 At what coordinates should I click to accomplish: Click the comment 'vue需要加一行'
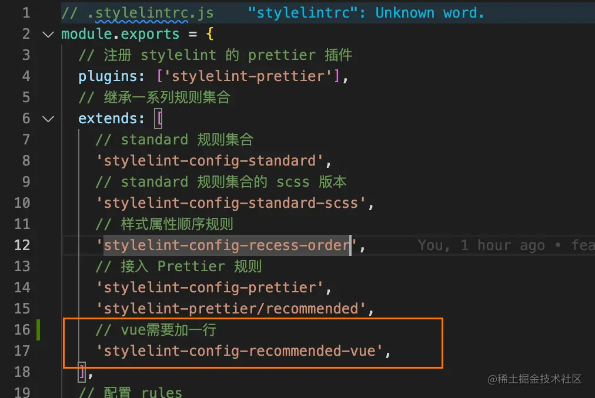156,330
